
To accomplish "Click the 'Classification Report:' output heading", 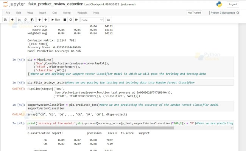I will [45, 133].
